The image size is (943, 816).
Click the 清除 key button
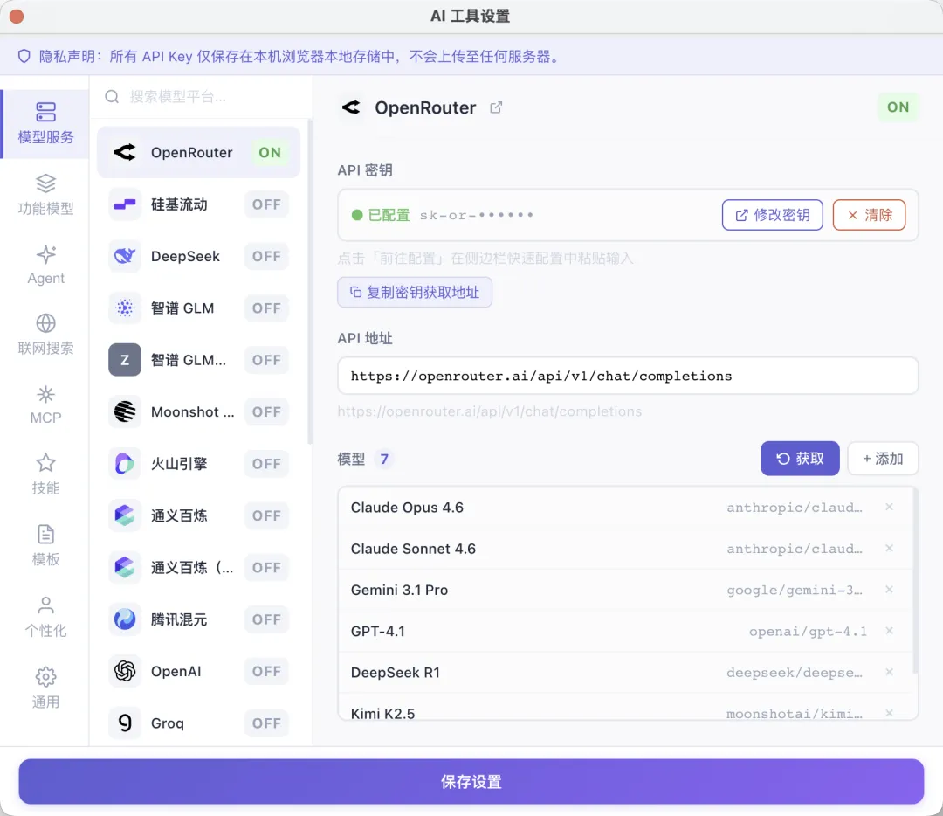point(869,215)
